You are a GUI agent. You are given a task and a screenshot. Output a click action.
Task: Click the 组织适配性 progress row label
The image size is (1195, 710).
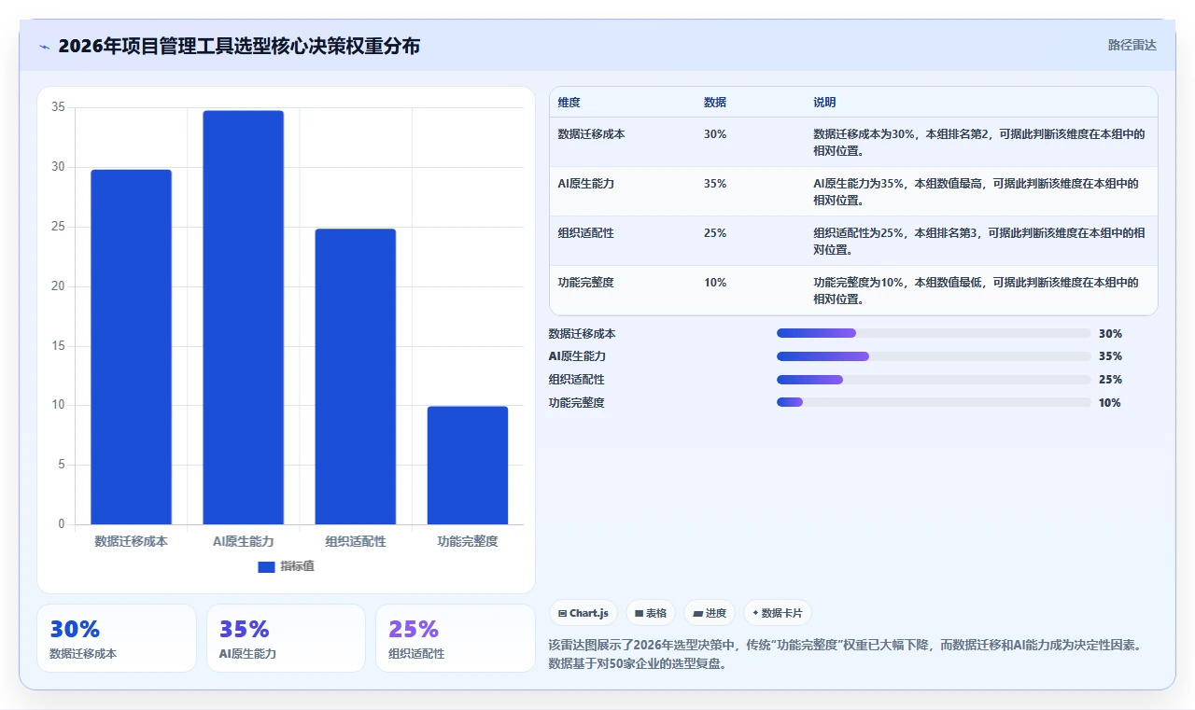(576, 380)
